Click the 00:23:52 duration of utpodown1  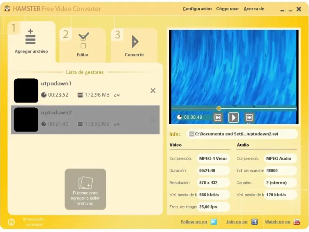click(58, 95)
